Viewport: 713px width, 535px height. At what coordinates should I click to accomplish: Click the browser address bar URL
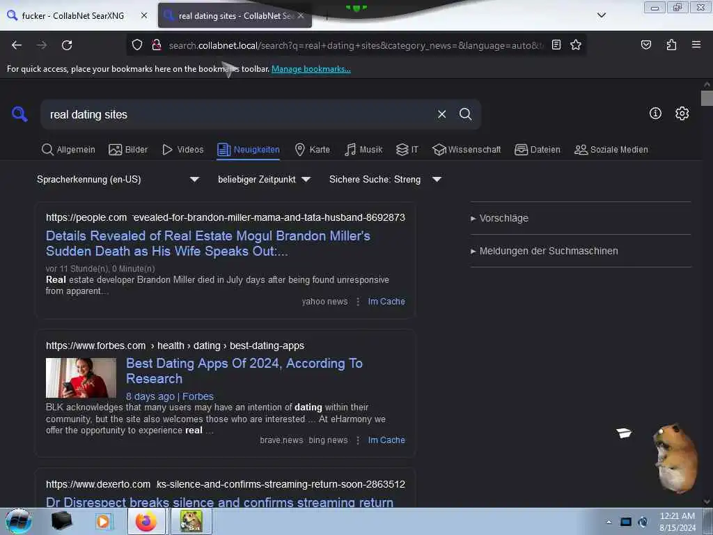pyautogui.click(x=356, y=45)
